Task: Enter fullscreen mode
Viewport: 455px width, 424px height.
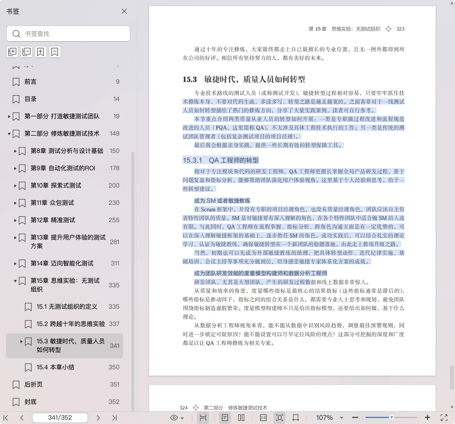Action: [x=444, y=418]
